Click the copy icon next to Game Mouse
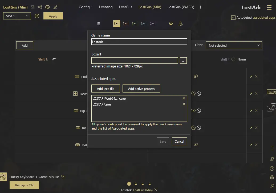 tap(63, 177)
